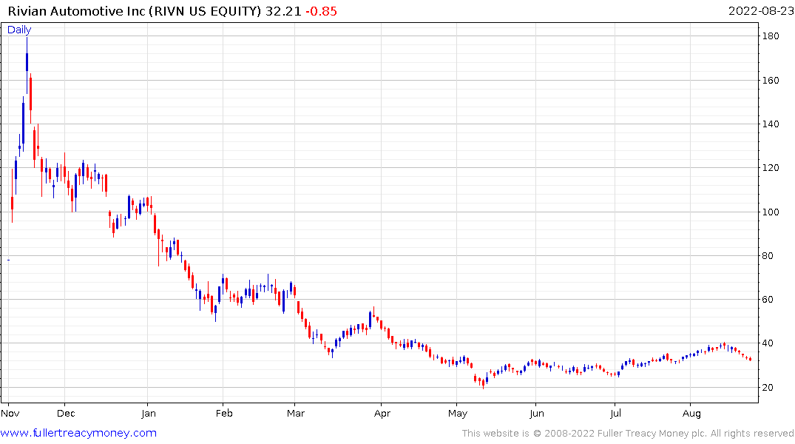Click the Fuller Treacy Money copyright notice
The image size is (795, 444).
(x=628, y=434)
